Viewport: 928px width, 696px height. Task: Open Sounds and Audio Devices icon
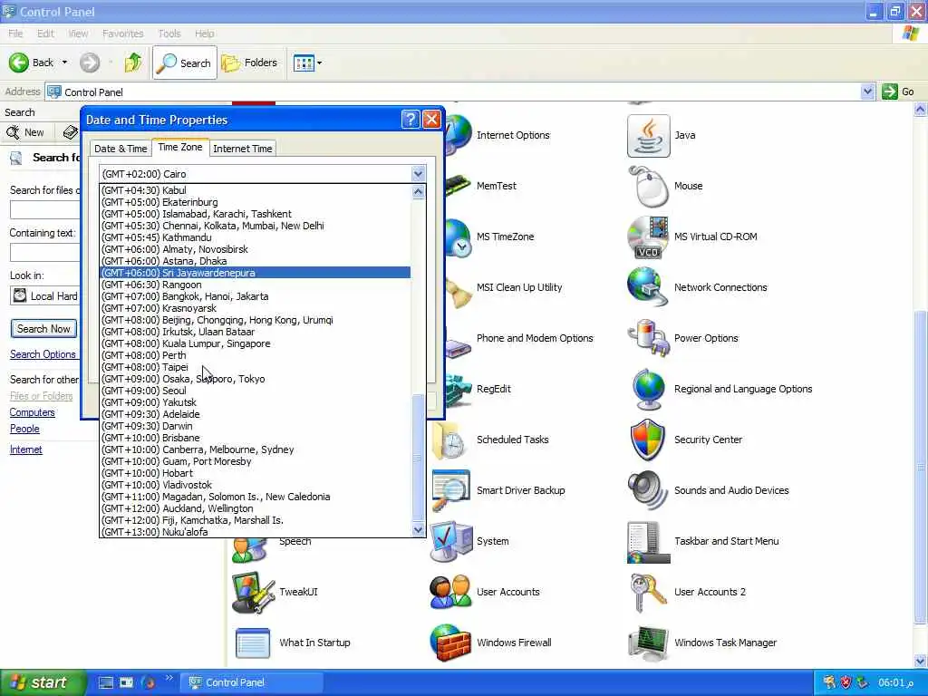(x=649, y=490)
